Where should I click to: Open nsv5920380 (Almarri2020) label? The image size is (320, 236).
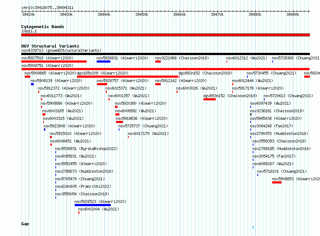141,103
